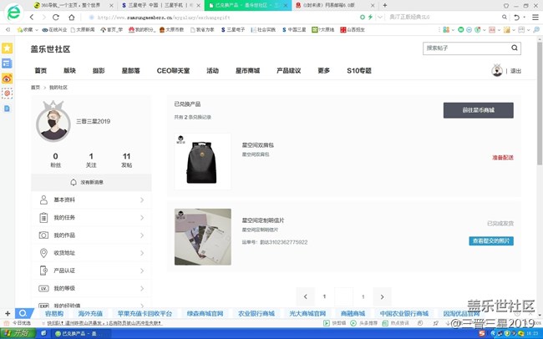543x339 pixels.
Task: Click user avatar in top navigation
Action: tap(497, 70)
